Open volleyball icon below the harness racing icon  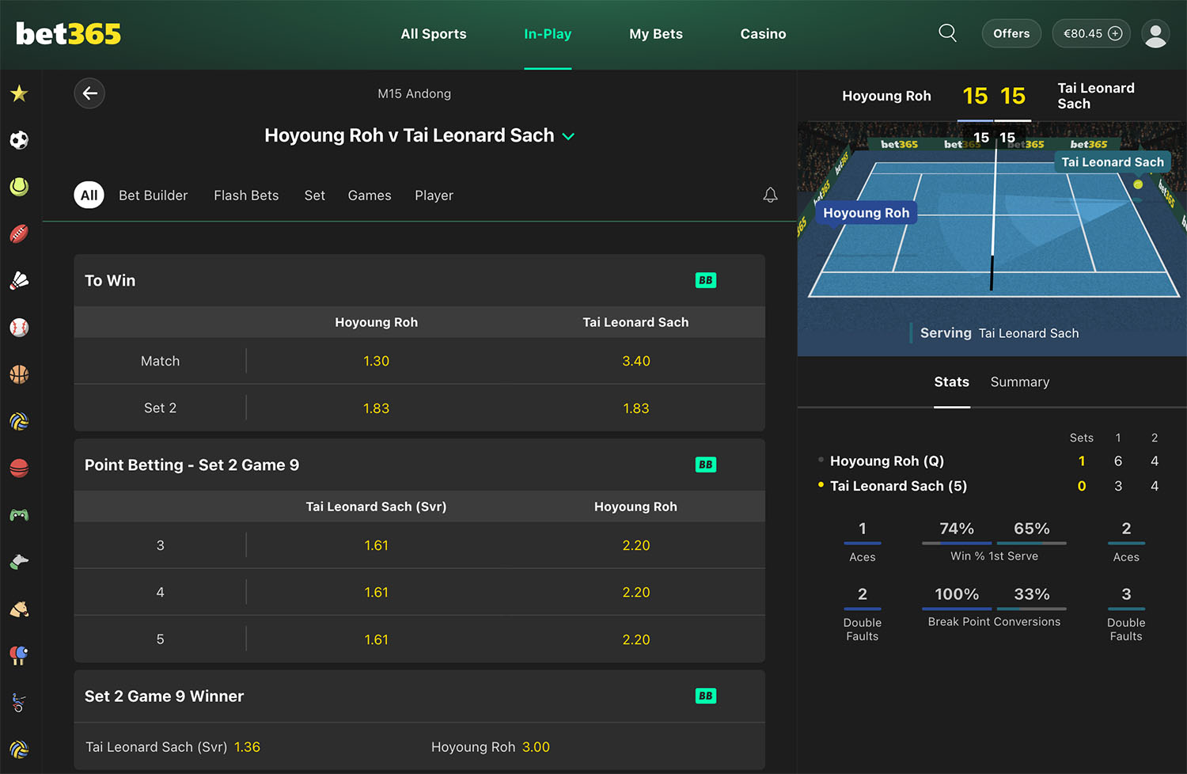coord(19,749)
